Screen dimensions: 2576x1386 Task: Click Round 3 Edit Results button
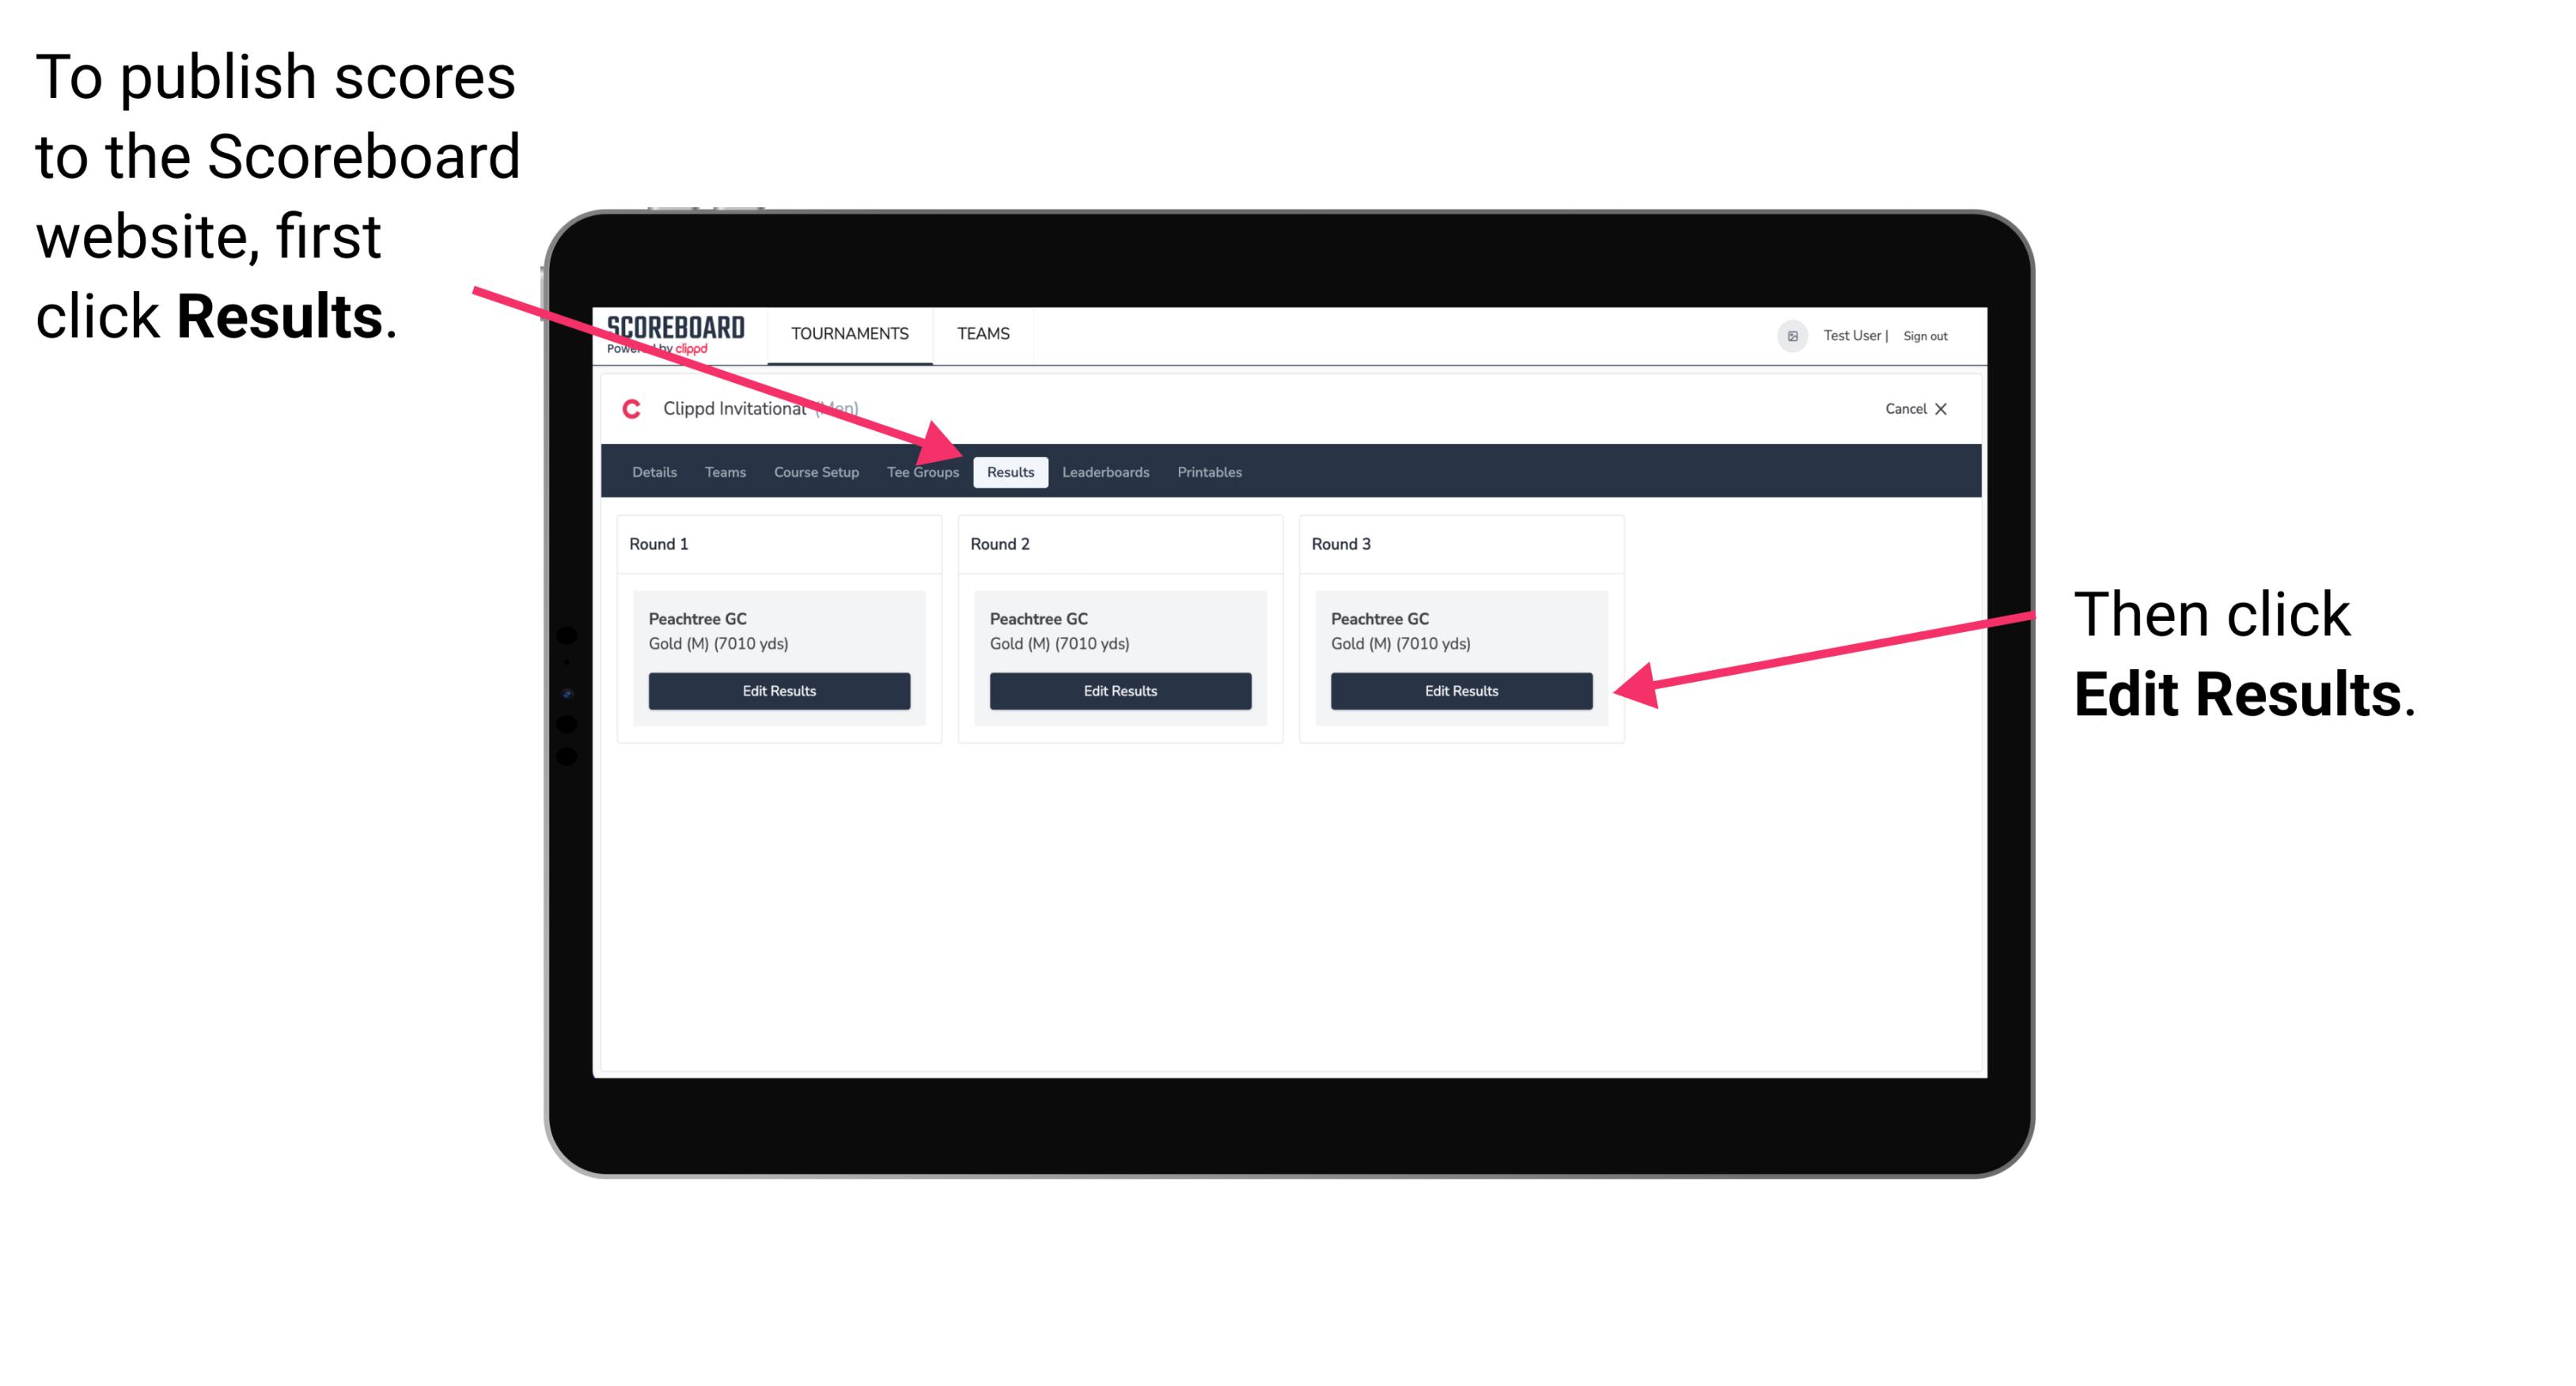click(x=1458, y=691)
